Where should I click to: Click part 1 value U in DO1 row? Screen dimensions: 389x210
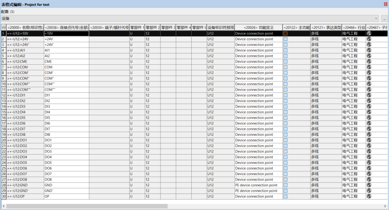tap(137, 140)
